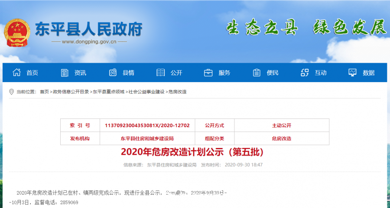Open the 数据 menu item
This screenshot has height=208, width=390.
(x=369, y=73)
